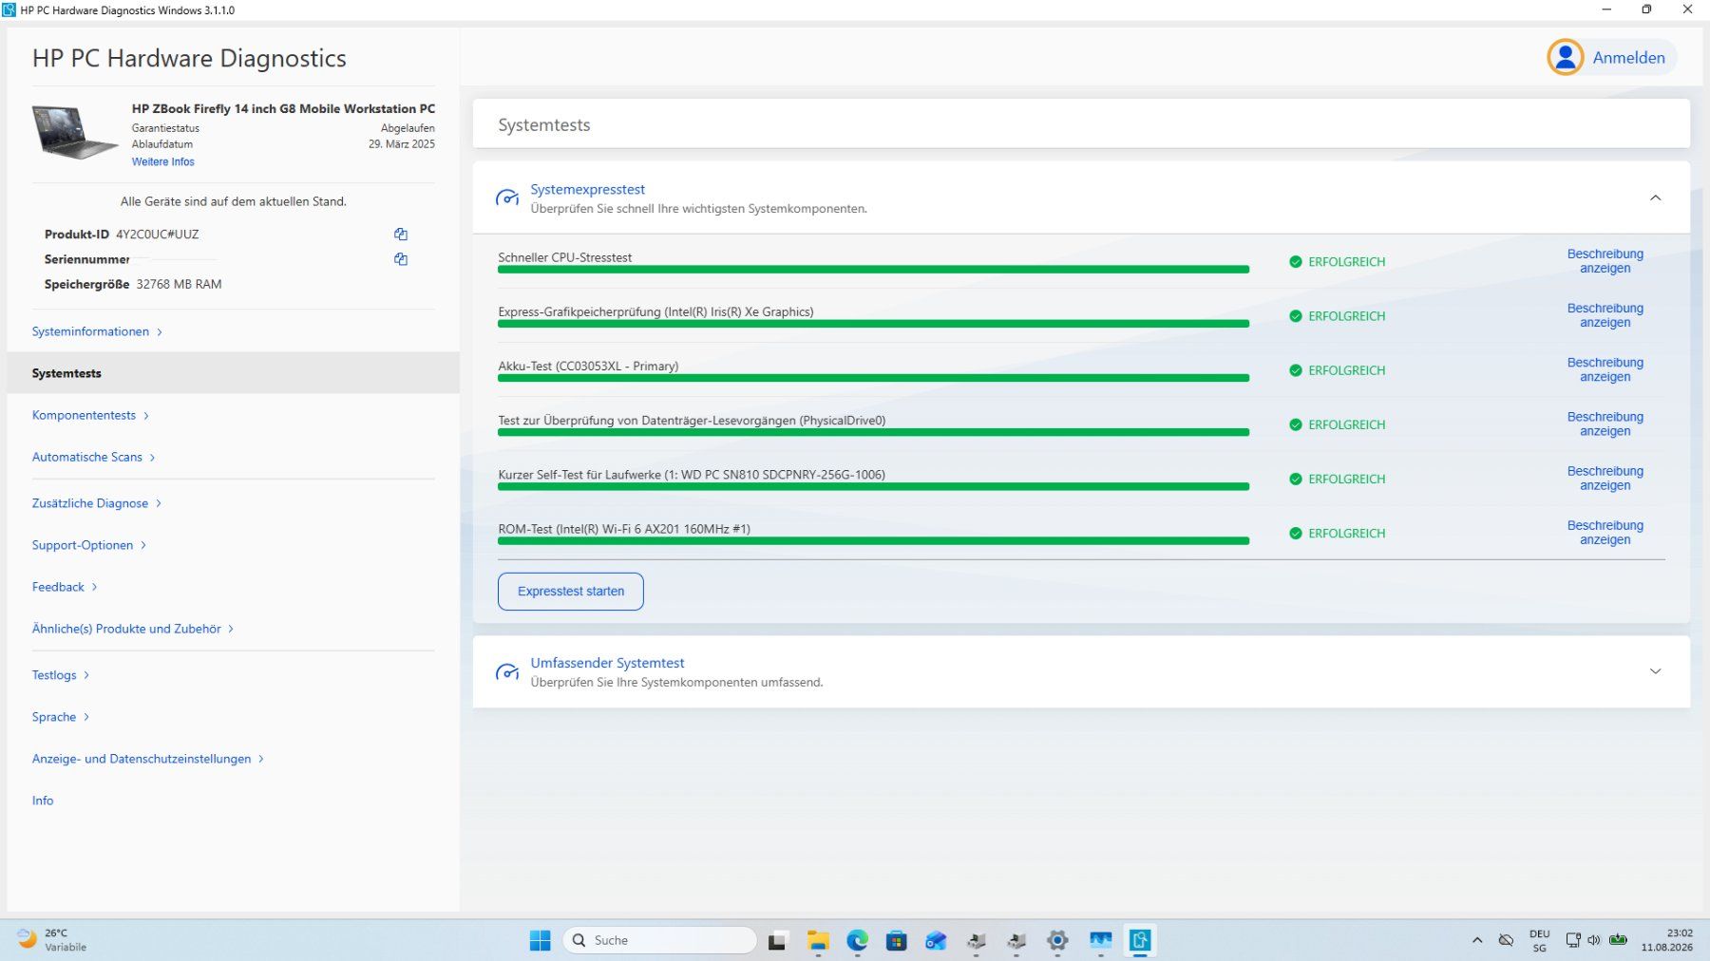Open Info in the sidebar
This screenshot has height=961, width=1710.
[43, 801]
